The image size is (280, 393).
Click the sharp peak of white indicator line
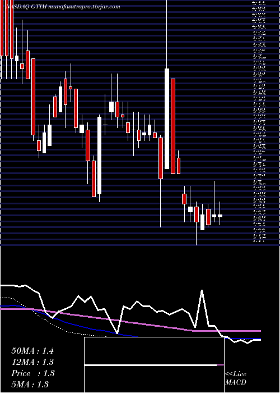click(x=202, y=290)
